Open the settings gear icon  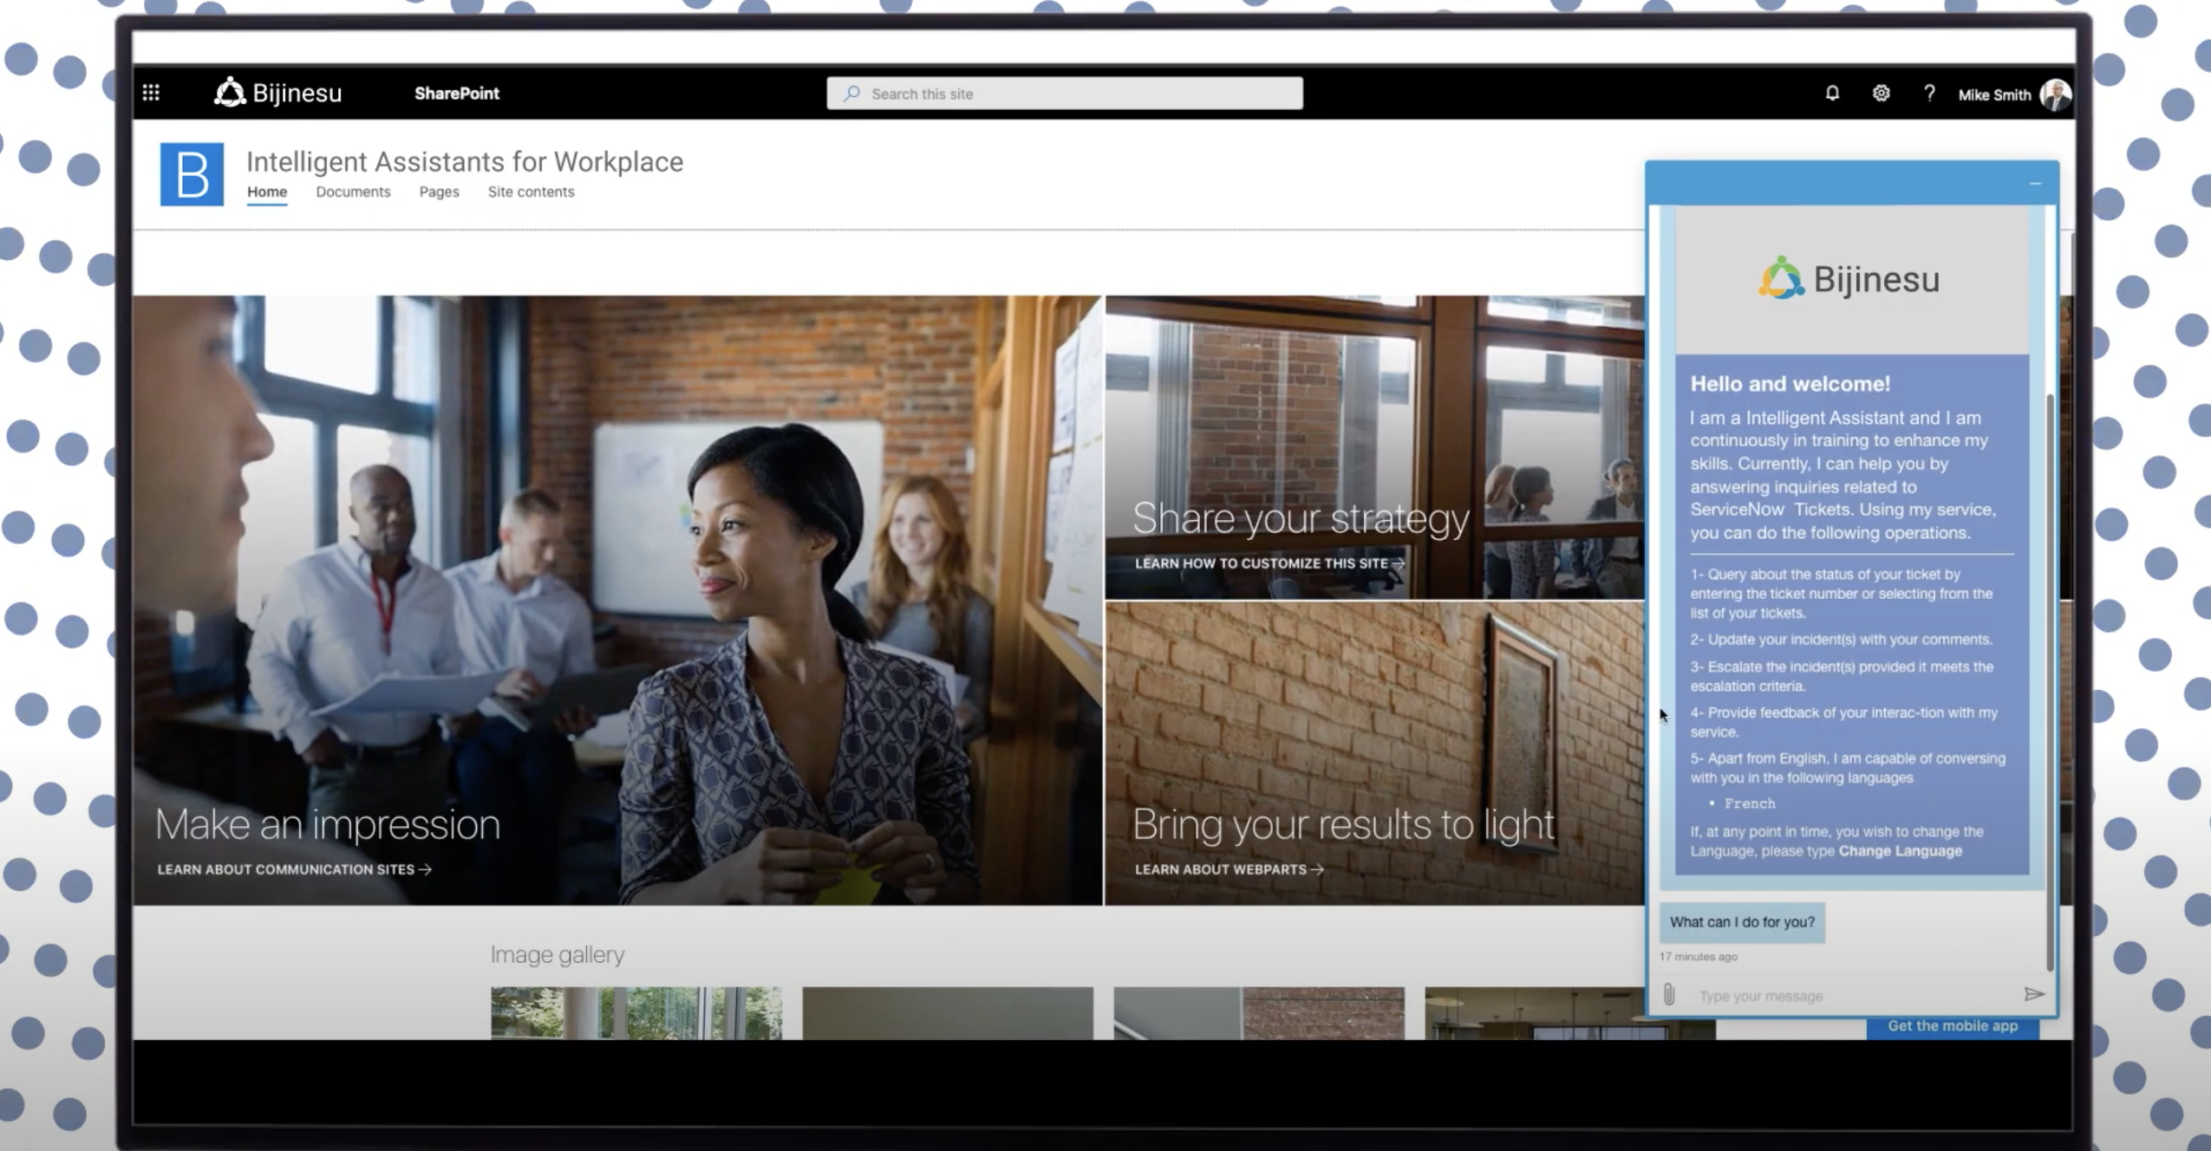pyautogui.click(x=1880, y=93)
